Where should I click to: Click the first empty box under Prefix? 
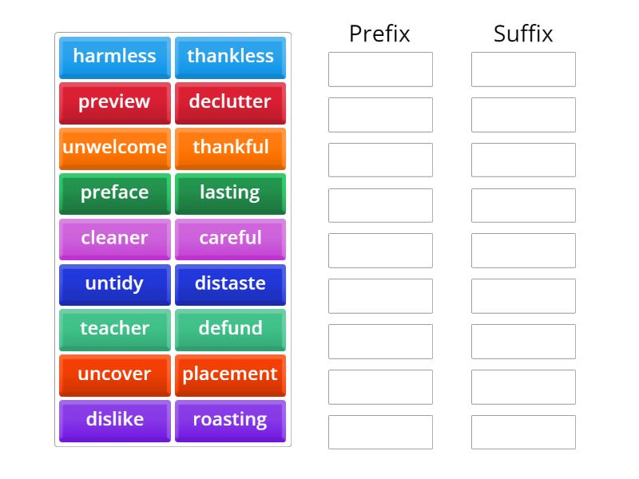point(380,69)
